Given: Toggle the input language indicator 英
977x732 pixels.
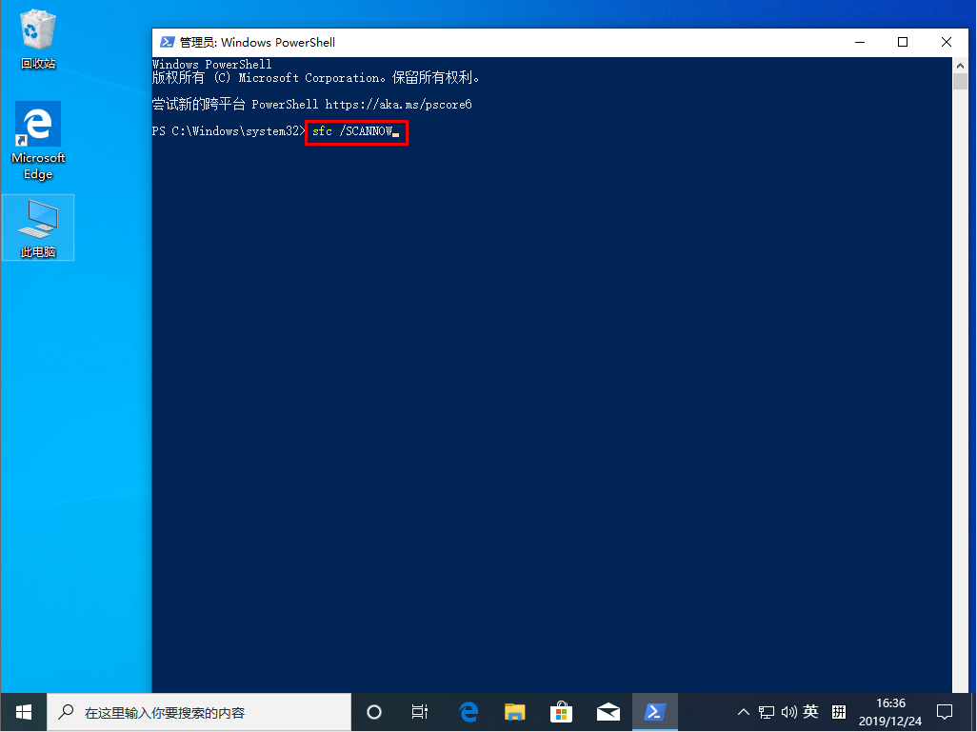Looking at the screenshot, I should tap(810, 711).
